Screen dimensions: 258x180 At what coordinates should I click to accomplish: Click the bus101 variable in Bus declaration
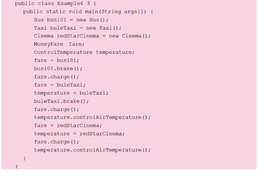(x=56, y=20)
